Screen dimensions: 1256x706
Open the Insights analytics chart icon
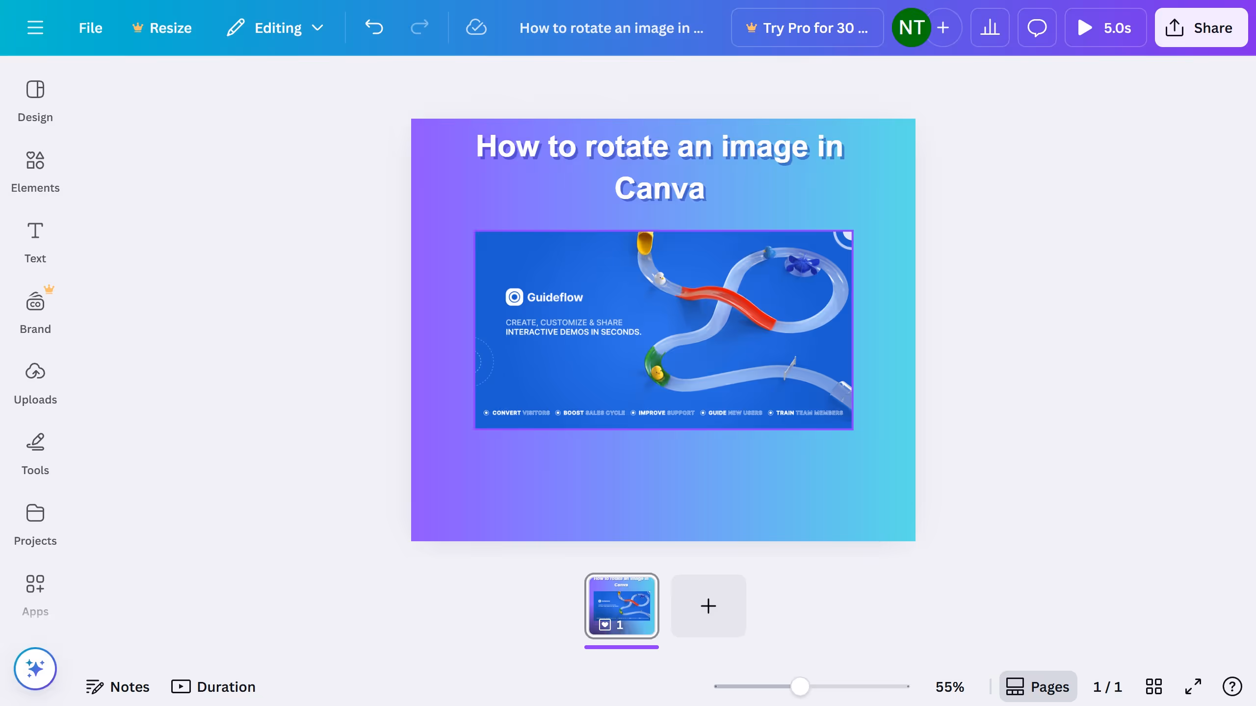click(x=990, y=28)
